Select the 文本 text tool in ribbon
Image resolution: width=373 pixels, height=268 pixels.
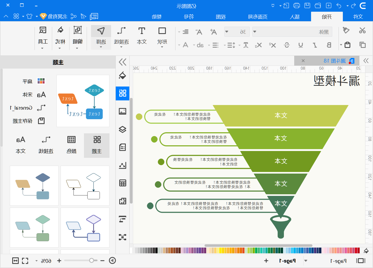[142, 36]
